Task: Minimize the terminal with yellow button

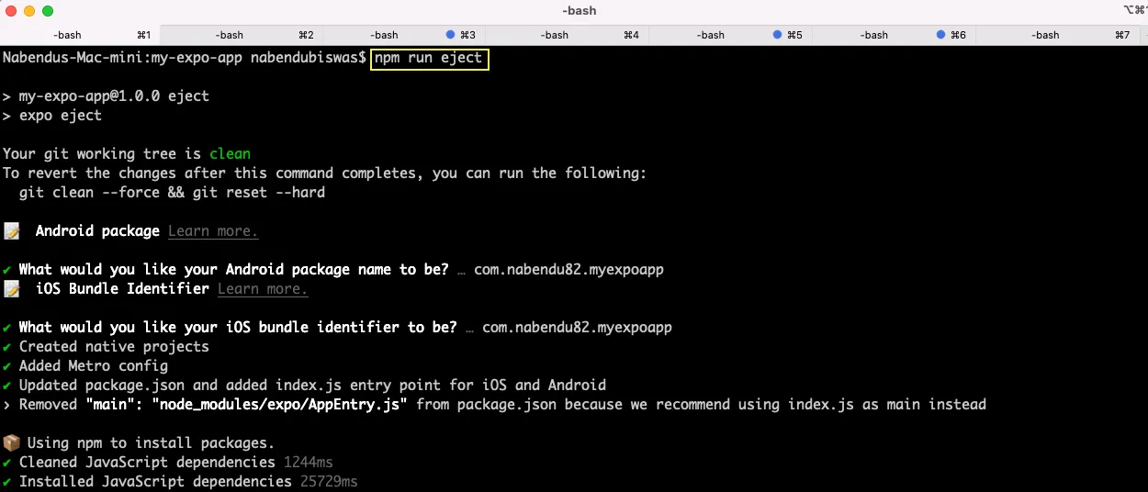Action: click(29, 11)
